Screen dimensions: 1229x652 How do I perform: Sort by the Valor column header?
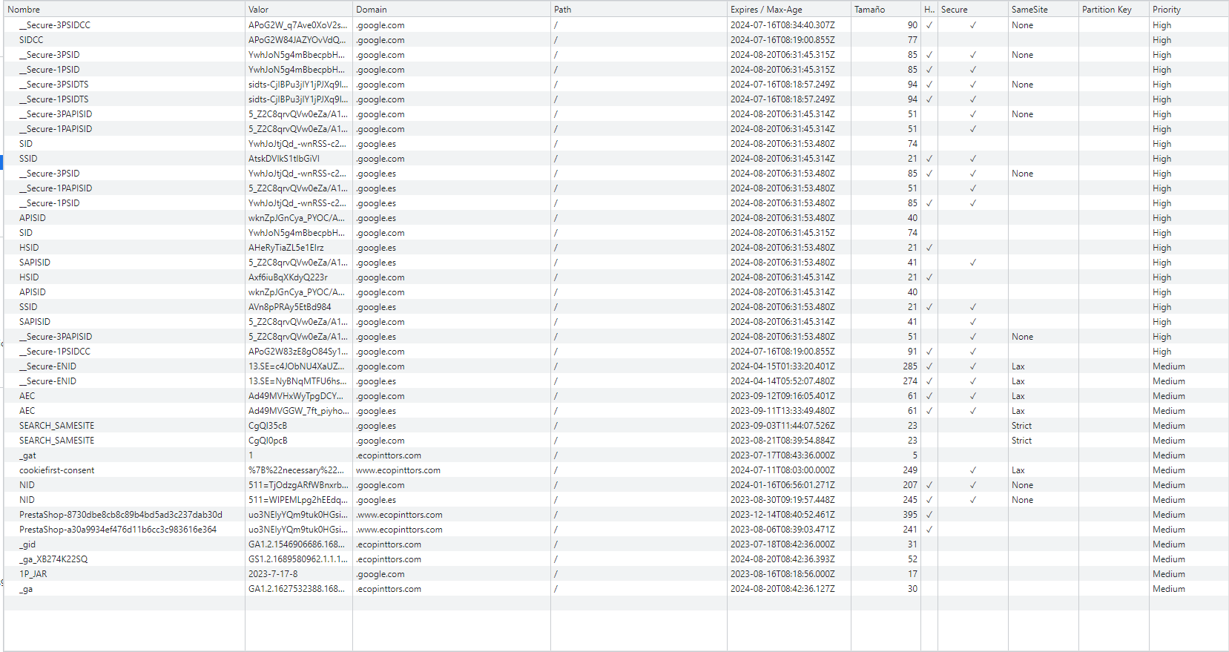(258, 10)
